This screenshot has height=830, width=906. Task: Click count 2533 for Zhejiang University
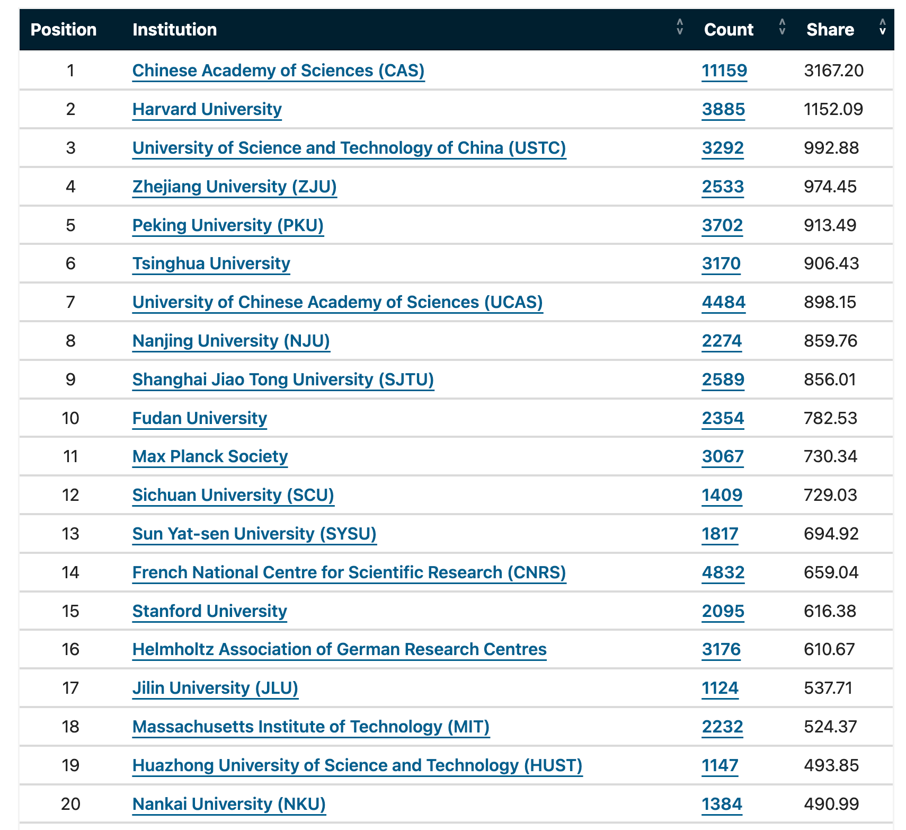pyautogui.click(x=723, y=187)
